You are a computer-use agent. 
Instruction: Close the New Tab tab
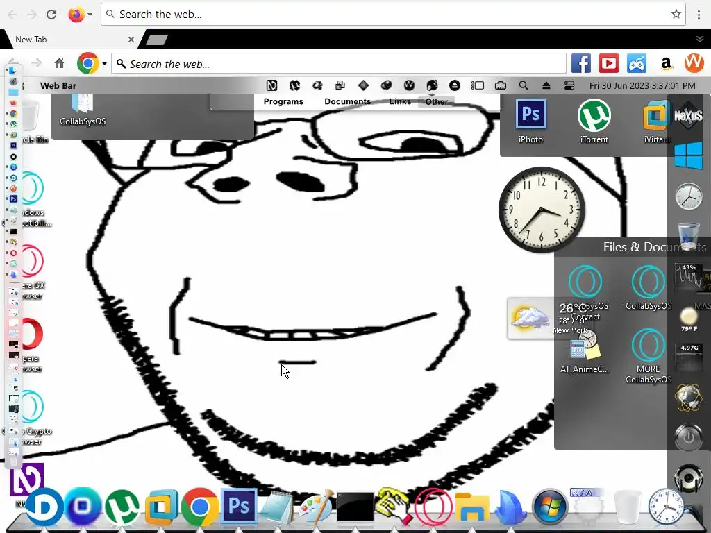(x=131, y=40)
